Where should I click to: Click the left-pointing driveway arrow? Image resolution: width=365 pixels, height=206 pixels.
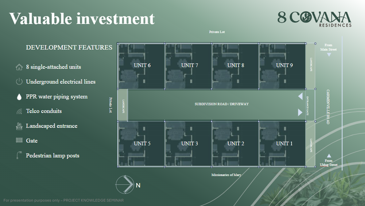click(300, 97)
